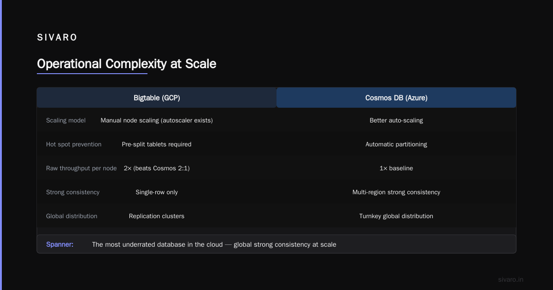Select the 'Operational Complexity at Scale' heading
The width and height of the screenshot is (553, 290).
coord(127,64)
